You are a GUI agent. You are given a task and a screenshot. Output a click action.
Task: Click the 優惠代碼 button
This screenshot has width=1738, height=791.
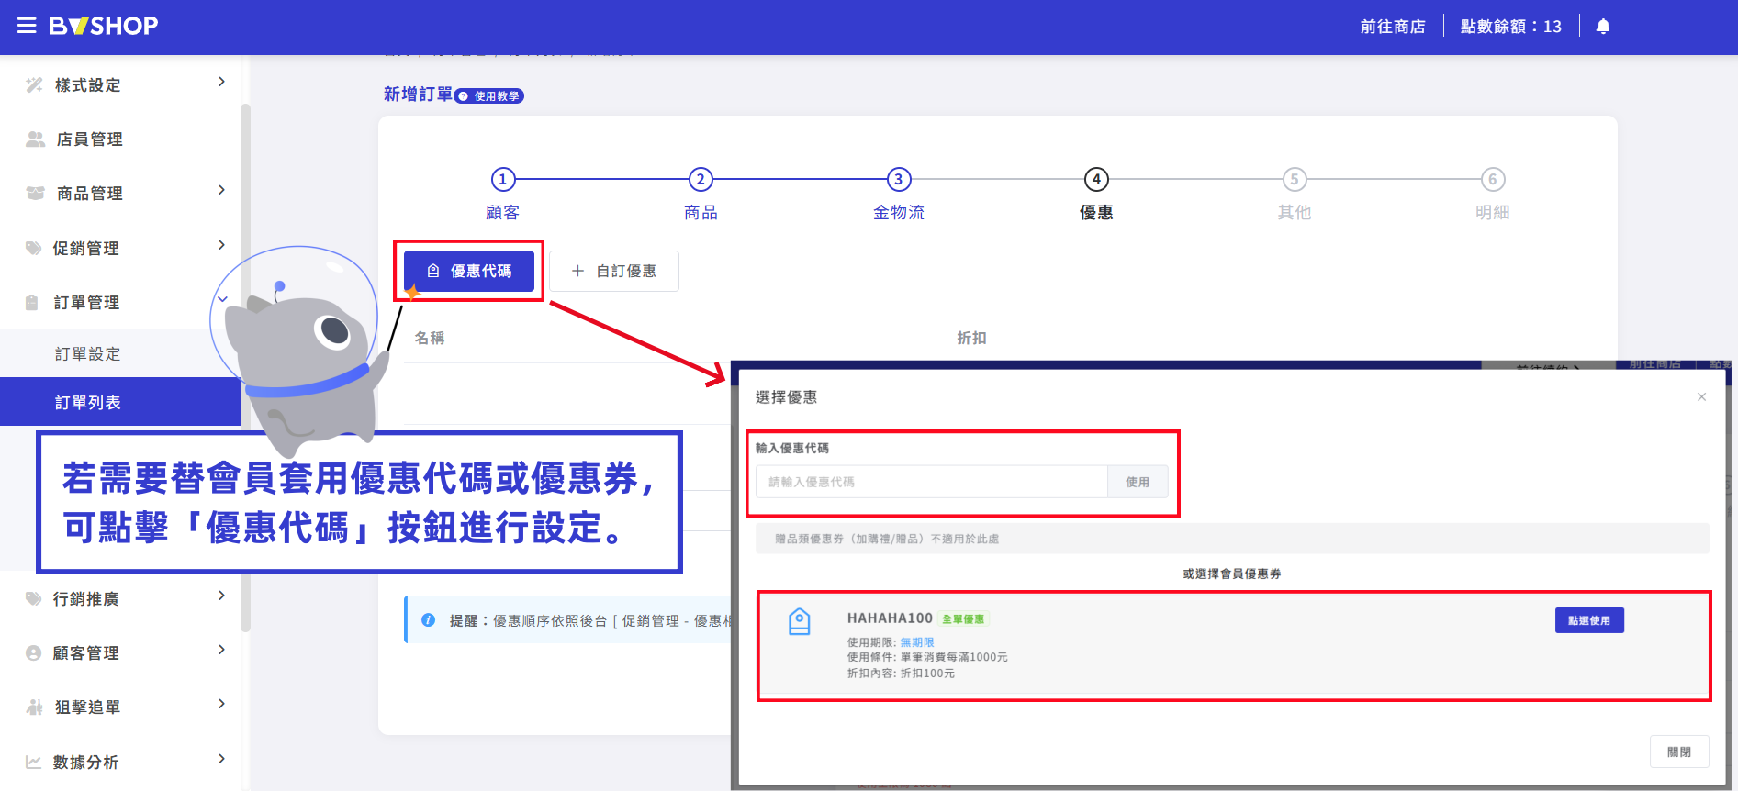[469, 272]
